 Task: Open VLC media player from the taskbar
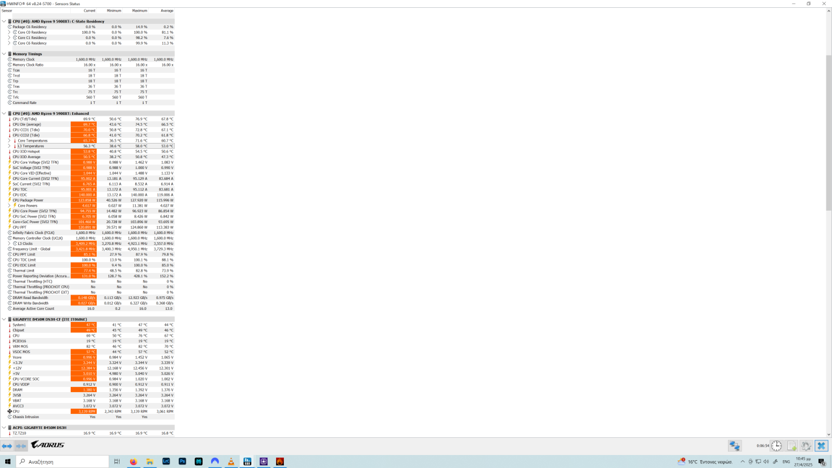[x=231, y=461]
